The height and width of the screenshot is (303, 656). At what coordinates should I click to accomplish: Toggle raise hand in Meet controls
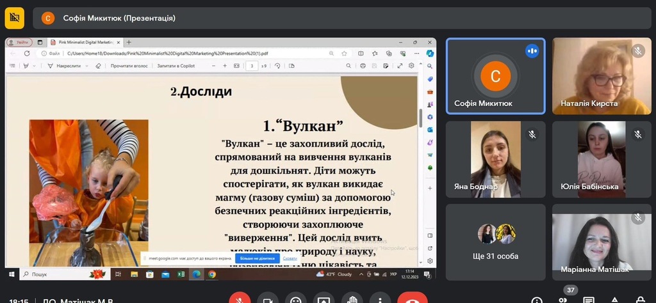(352, 300)
